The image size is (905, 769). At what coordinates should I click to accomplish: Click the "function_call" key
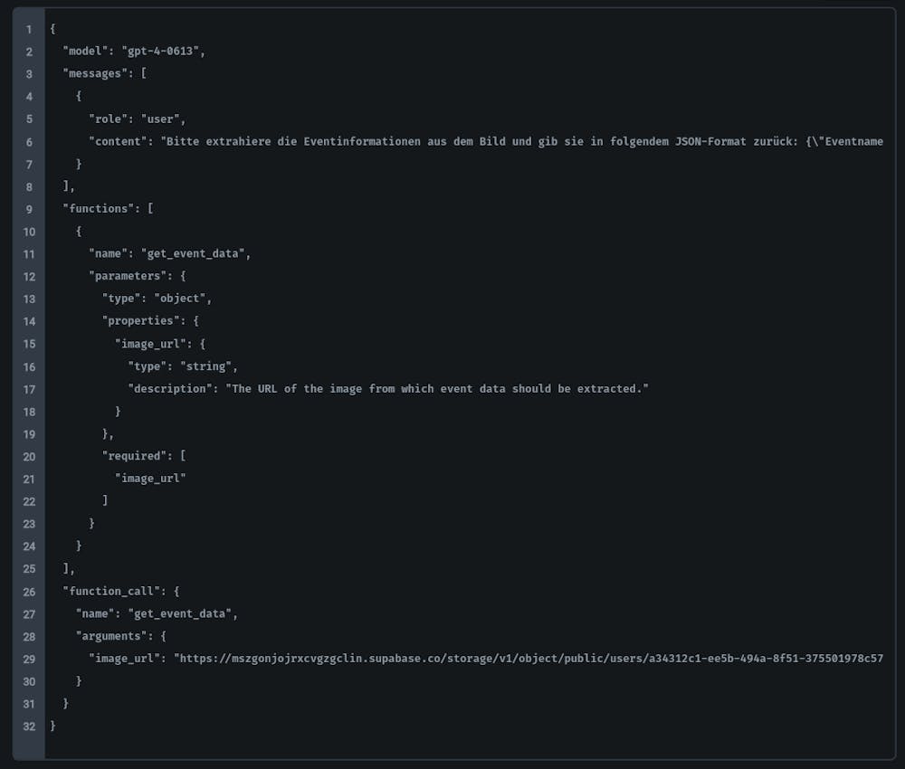(x=113, y=591)
